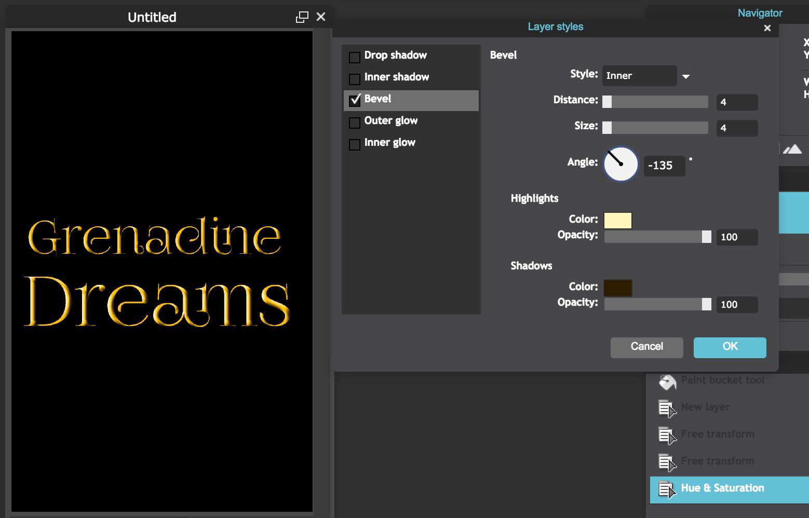Toggle the Outer glow checkbox
This screenshot has height=518, width=809.
(x=355, y=122)
